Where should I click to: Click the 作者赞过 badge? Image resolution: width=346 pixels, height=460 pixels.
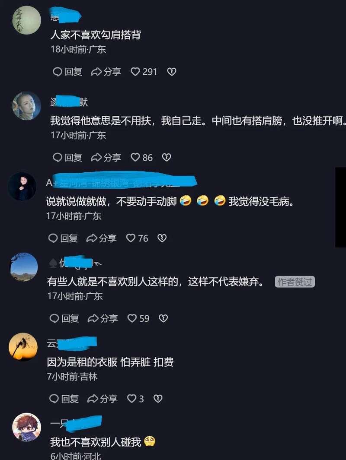tap(295, 282)
